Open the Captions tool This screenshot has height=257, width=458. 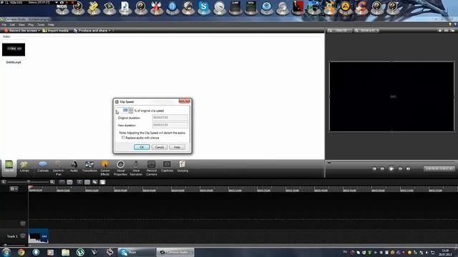pos(167,167)
